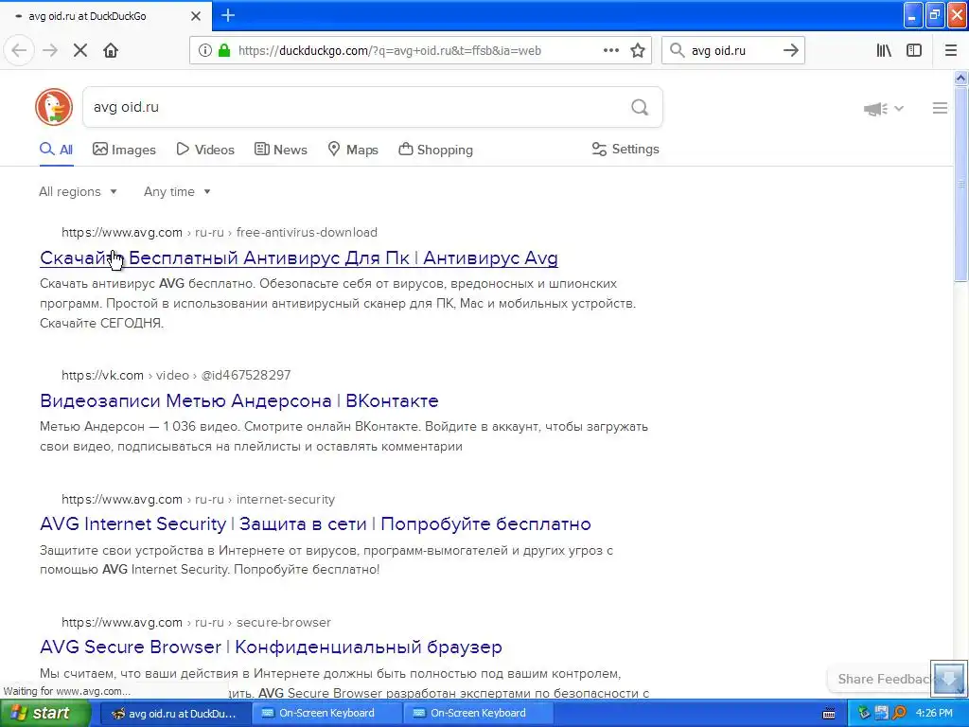This screenshot has height=727, width=969.
Task: Click the system tray clock 4:26 PM
Action: tap(934, 713)
